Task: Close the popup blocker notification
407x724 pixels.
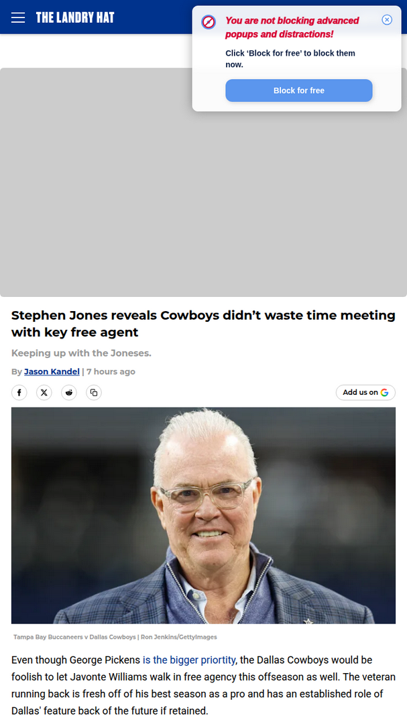Action: tap(387, 19)
